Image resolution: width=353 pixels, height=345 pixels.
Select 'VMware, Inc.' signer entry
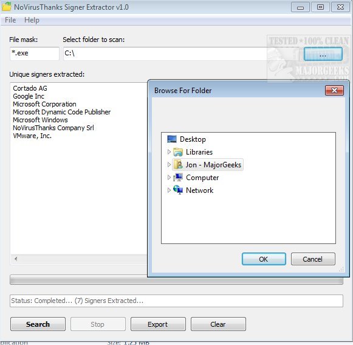[32, 136]
